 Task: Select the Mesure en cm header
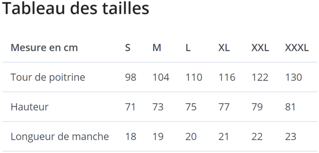coord(44,48)
